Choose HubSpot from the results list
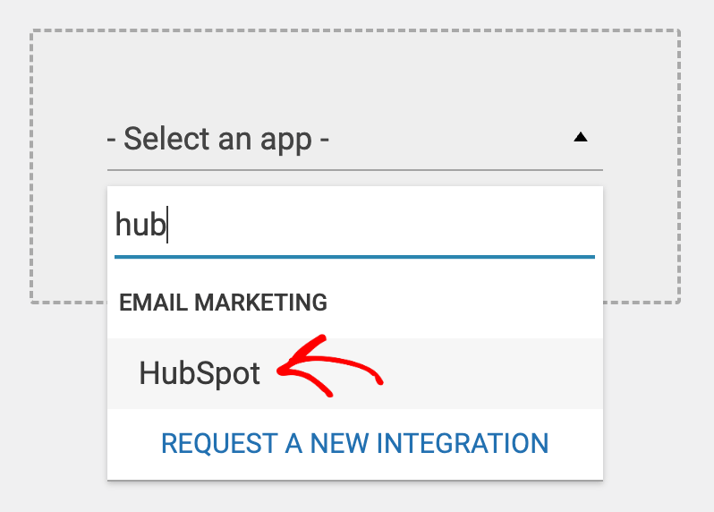This screenshot has width=714, height=512. (355, 373)
